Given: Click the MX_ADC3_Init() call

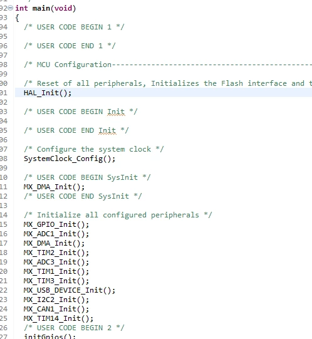Looking at the screenshot, I should pos(56,262).
